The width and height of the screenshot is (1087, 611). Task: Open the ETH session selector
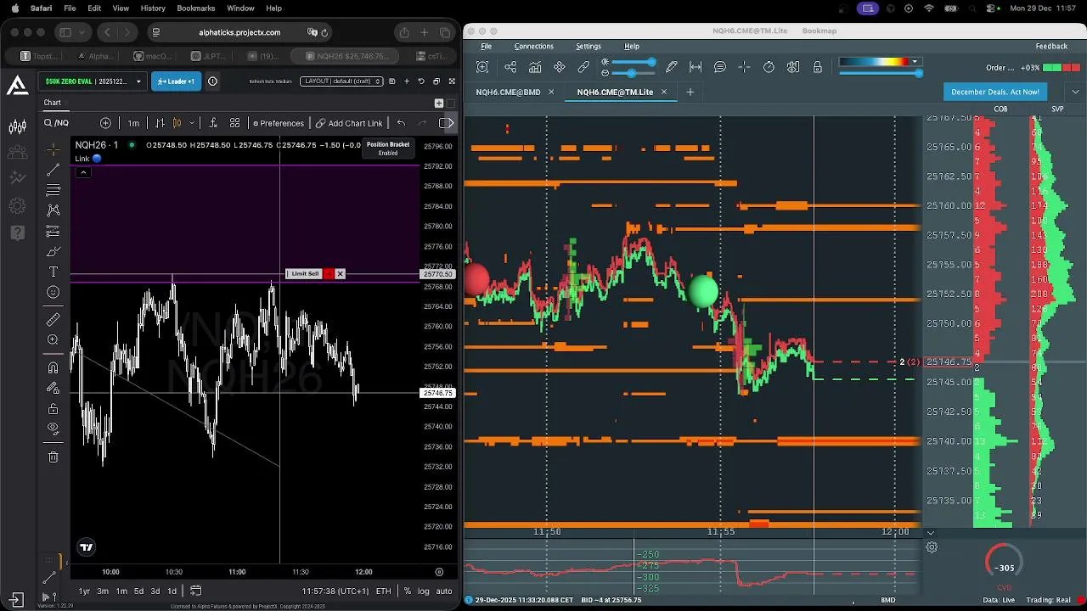tap(383, 591)
